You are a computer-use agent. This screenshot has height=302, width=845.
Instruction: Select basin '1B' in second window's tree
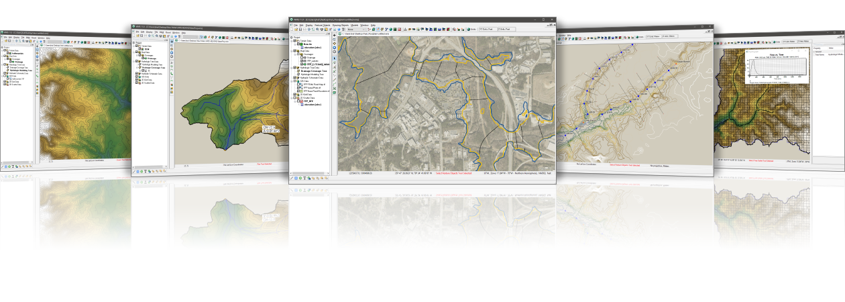coord(149,70)
